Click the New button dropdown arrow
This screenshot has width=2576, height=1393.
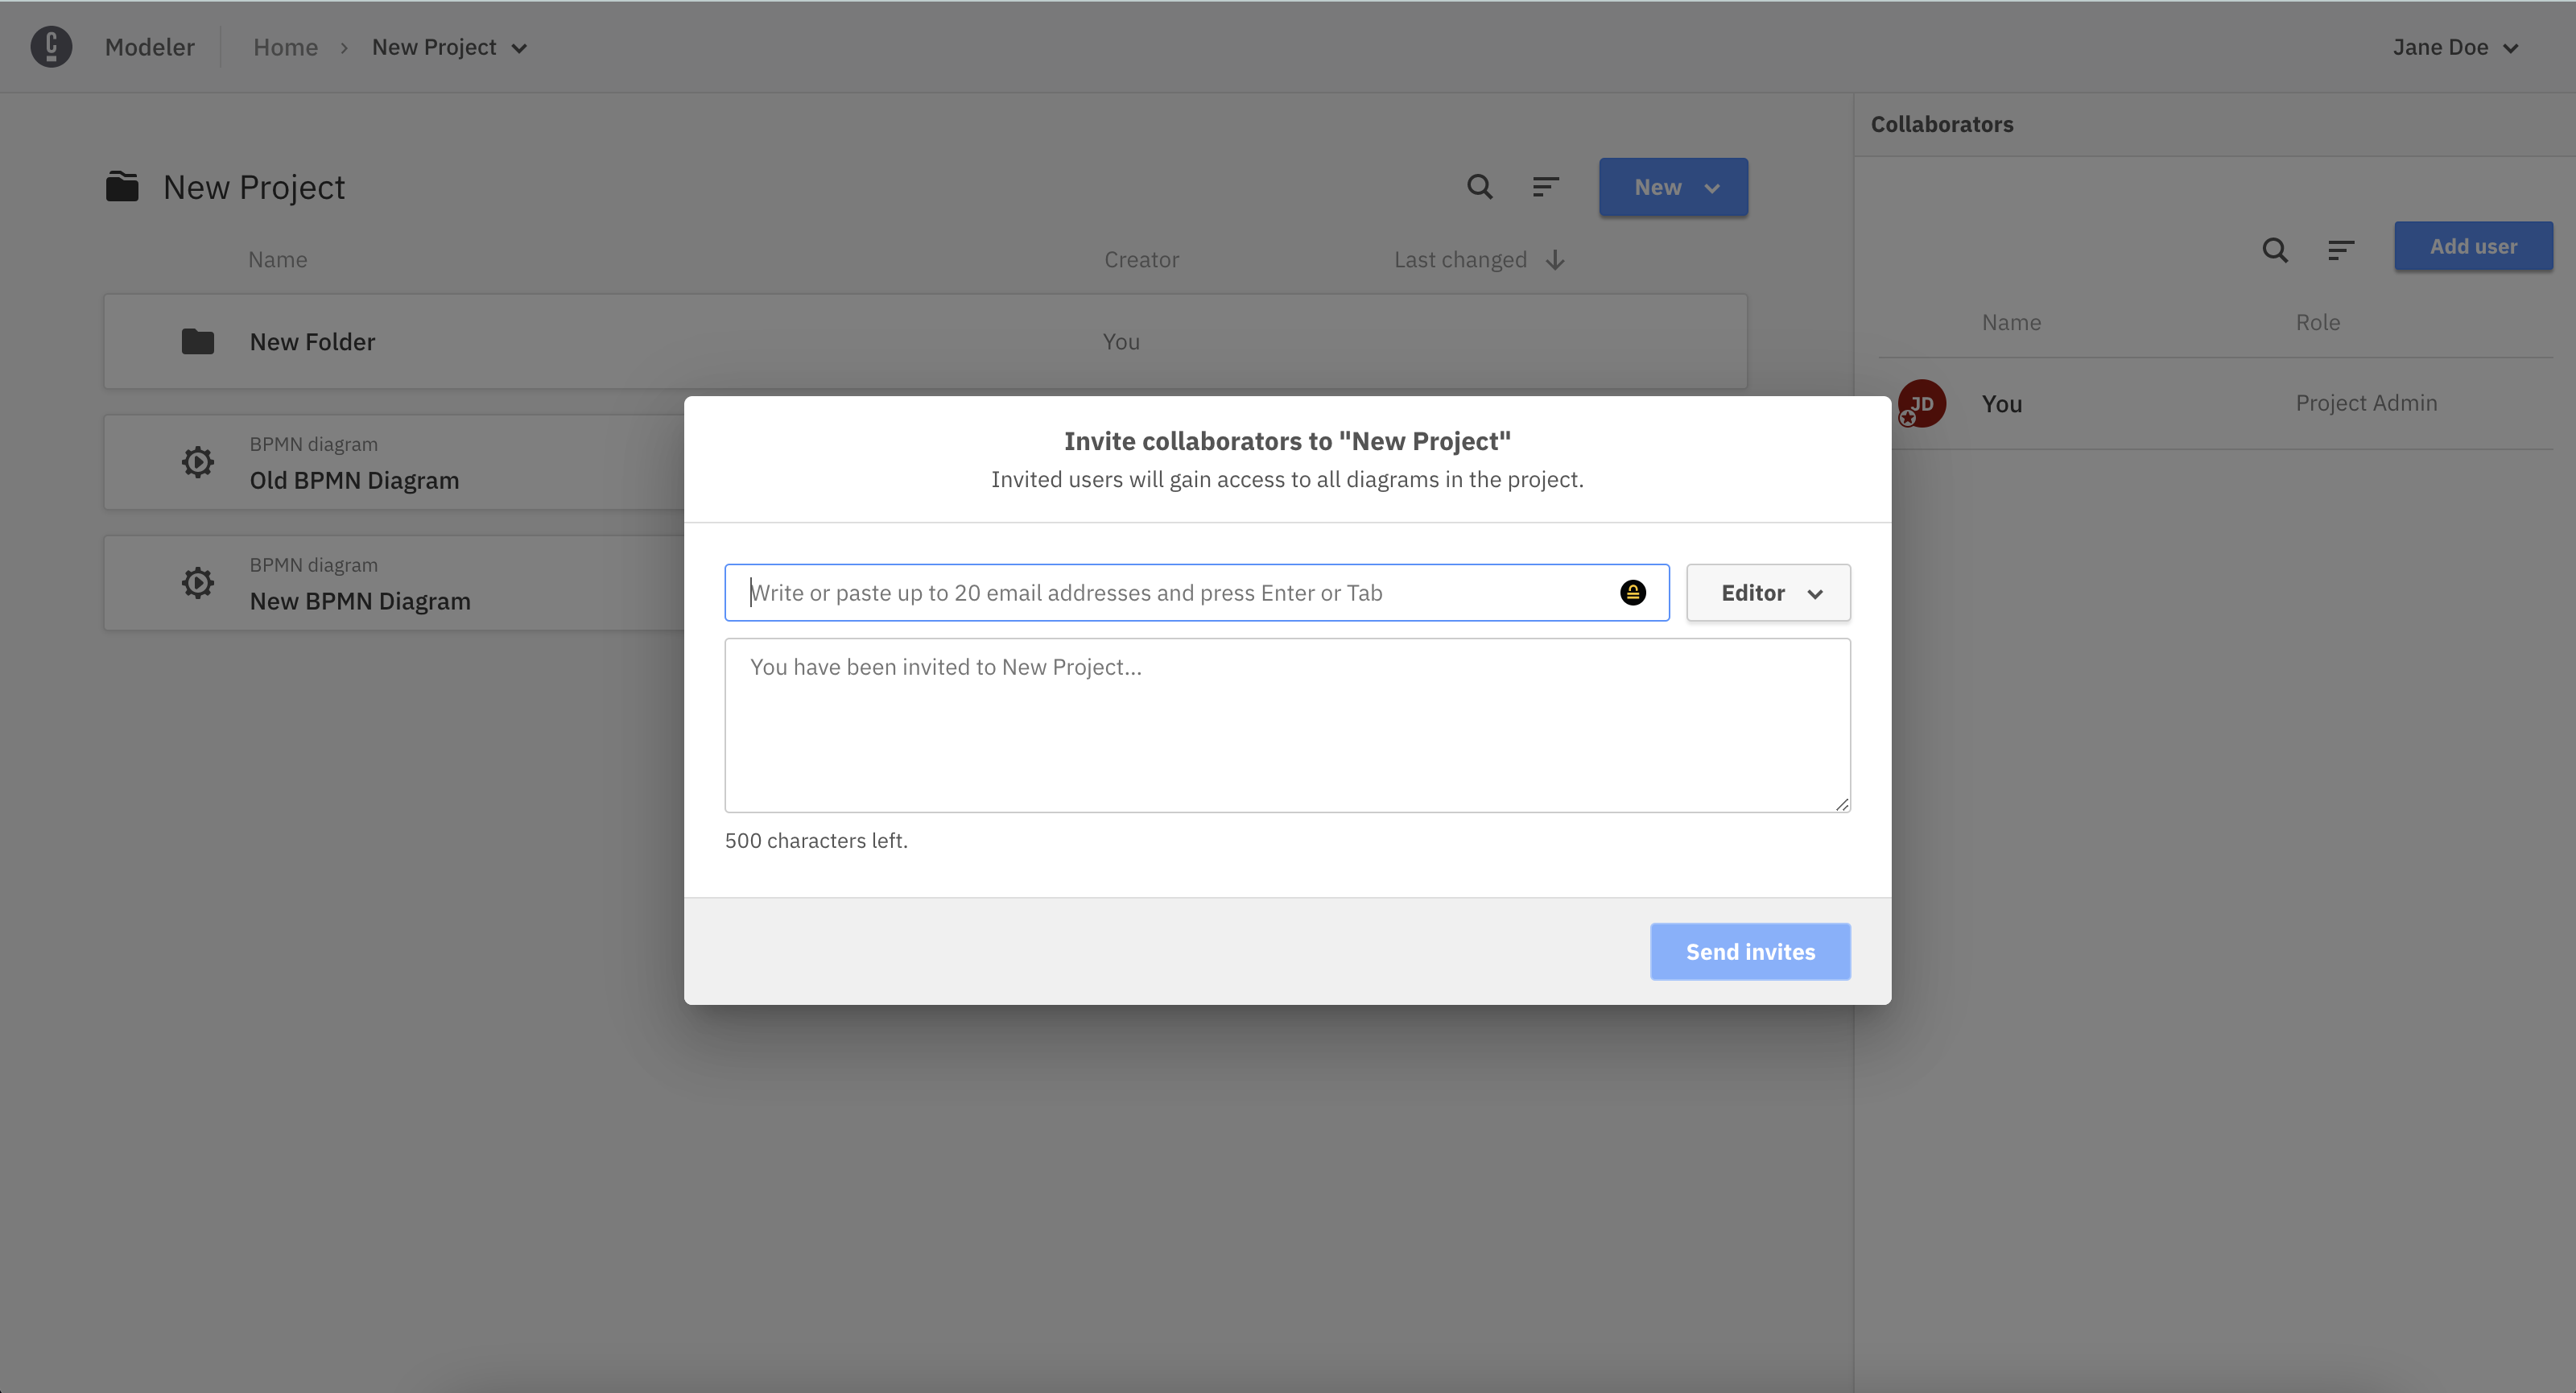pos(1711,187)
